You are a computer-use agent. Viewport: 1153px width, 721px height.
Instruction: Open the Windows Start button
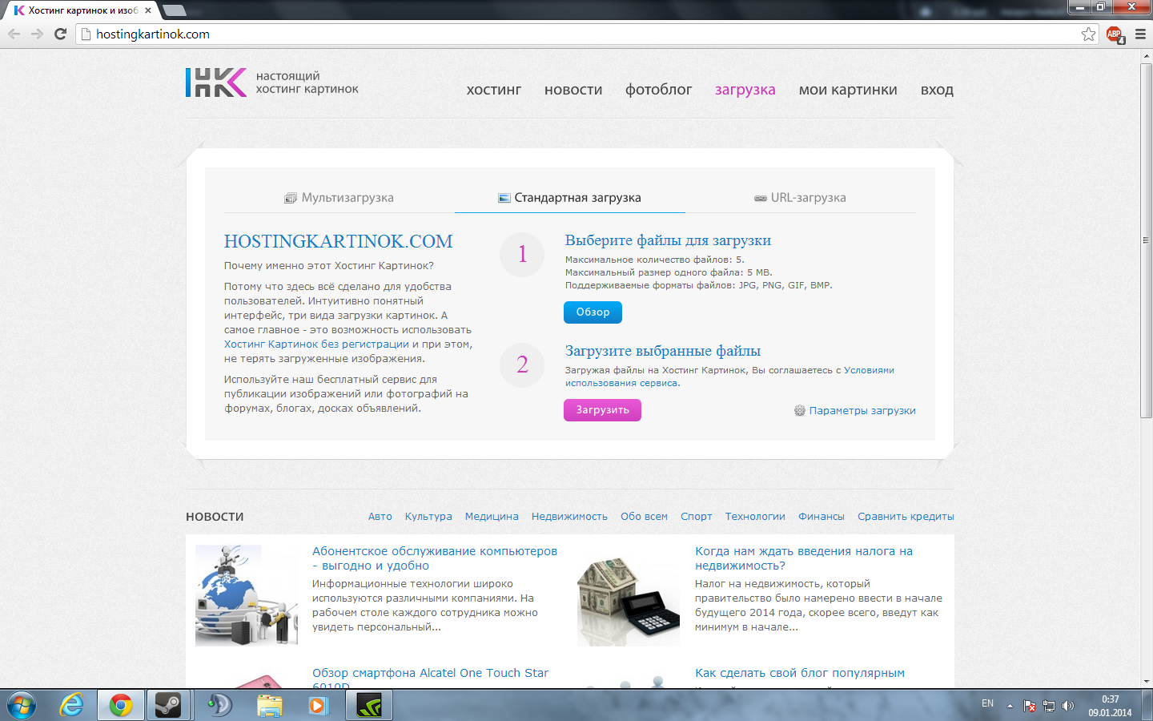pos(21,706)
